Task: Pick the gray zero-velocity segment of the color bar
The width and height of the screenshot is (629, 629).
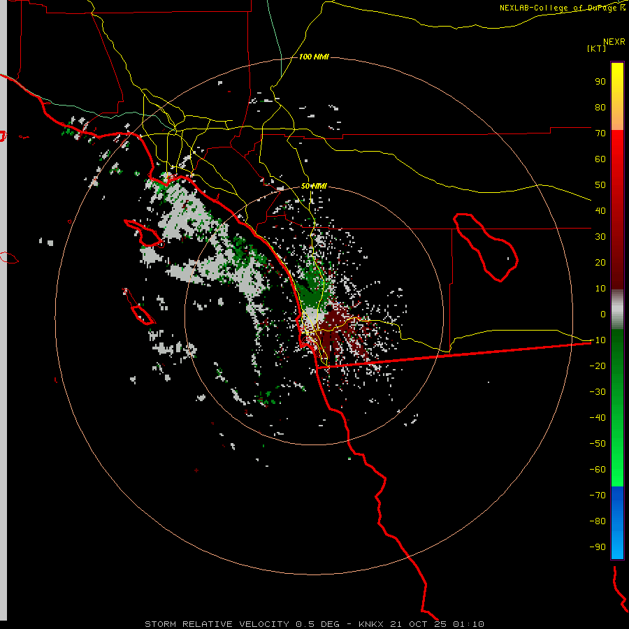Action: tap(617, 310)
